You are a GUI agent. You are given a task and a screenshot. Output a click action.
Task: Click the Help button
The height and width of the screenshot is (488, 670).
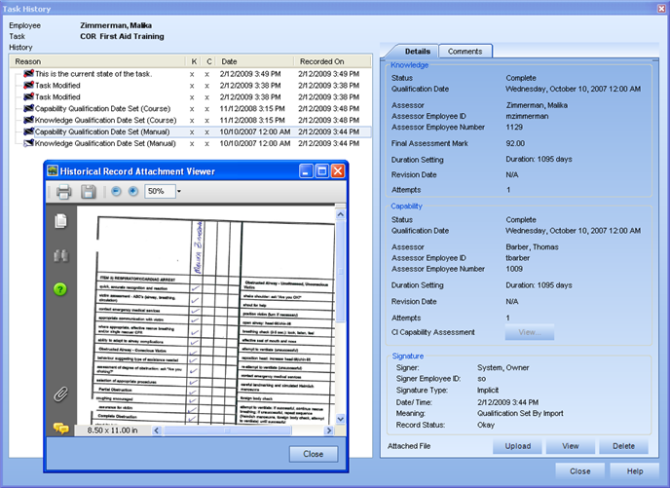[x=635, y=471]
